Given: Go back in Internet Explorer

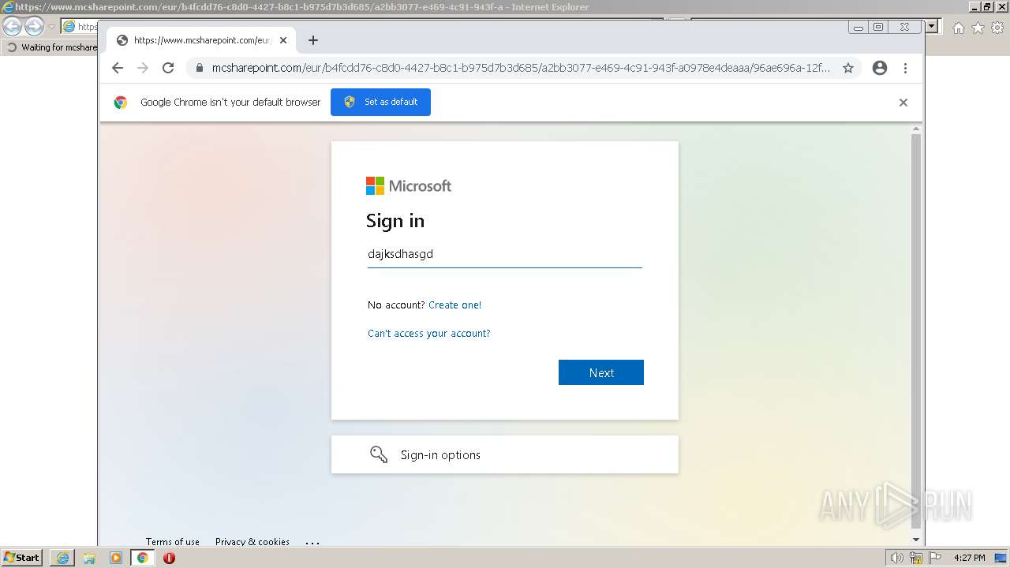Looking at the screenshot, I should click(13, 27).
